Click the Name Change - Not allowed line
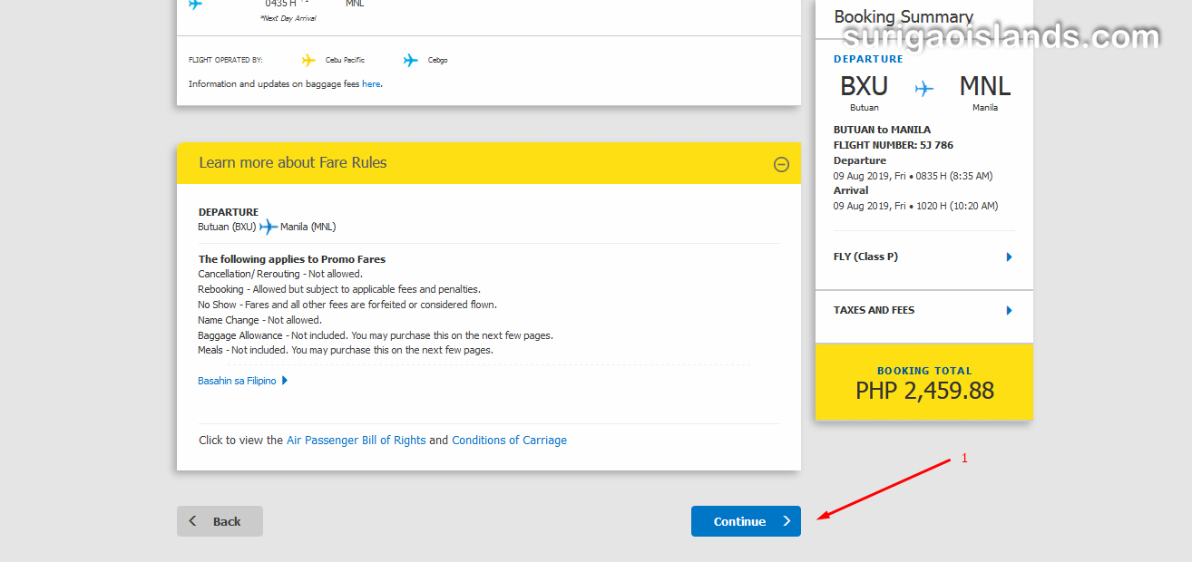This screenshot has width=1192, height=562. point(259,320)
